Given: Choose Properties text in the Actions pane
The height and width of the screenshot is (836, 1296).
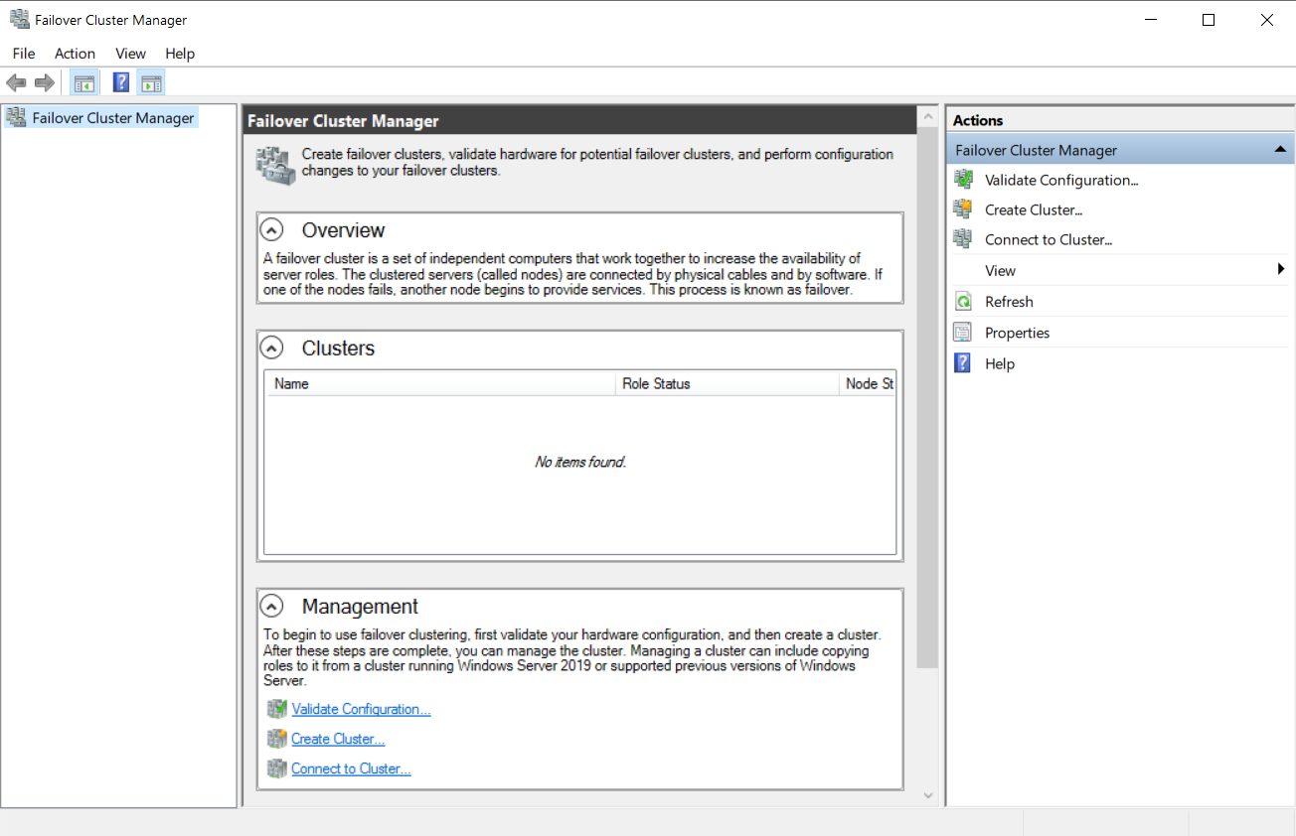Looking at the screenshot, I should 1017,333.
